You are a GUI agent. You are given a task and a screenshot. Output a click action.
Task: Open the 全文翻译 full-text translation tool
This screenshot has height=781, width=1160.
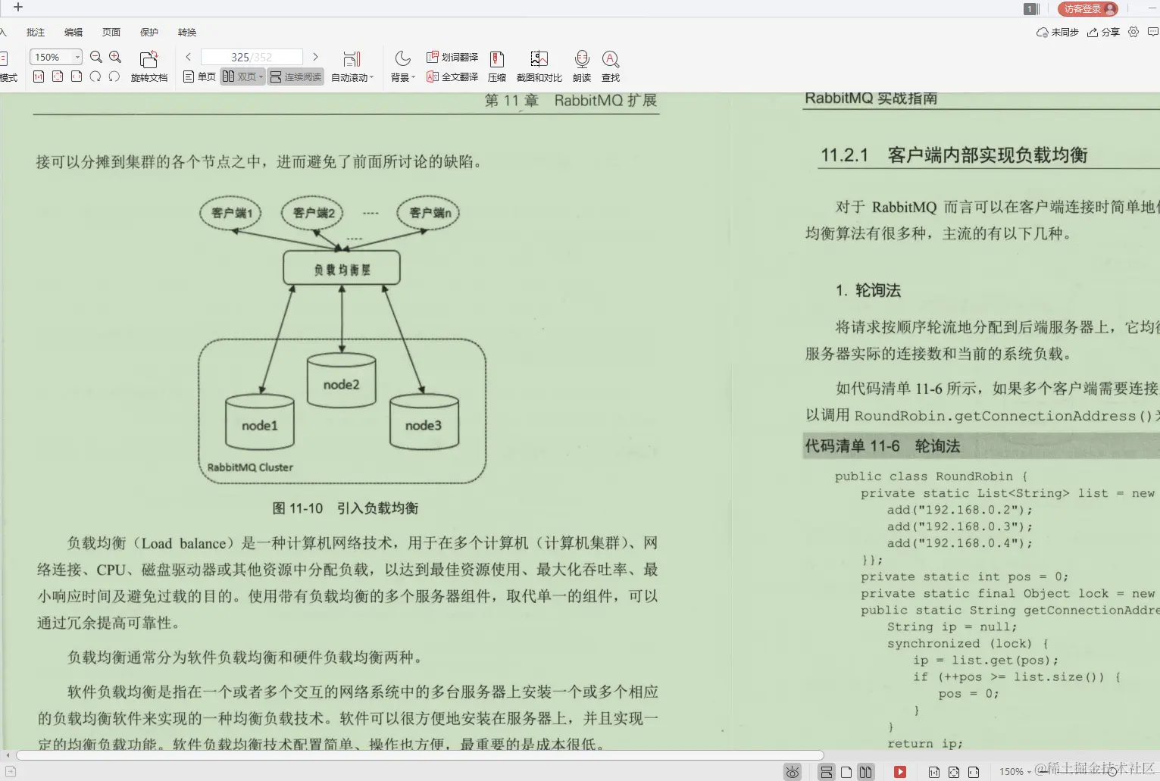point(452,77)
